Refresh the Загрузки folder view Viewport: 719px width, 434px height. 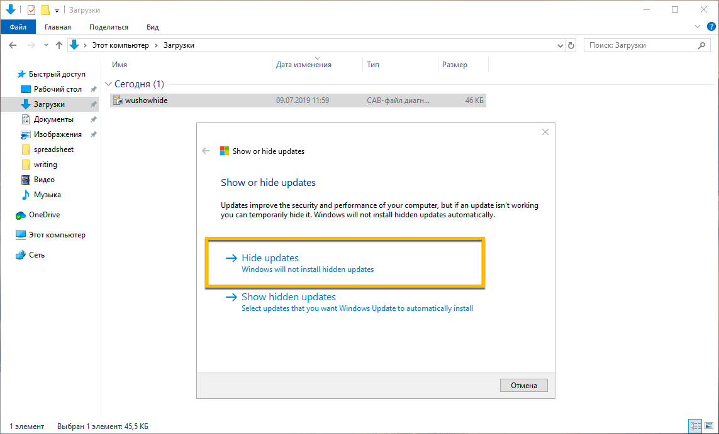[571, 45]
